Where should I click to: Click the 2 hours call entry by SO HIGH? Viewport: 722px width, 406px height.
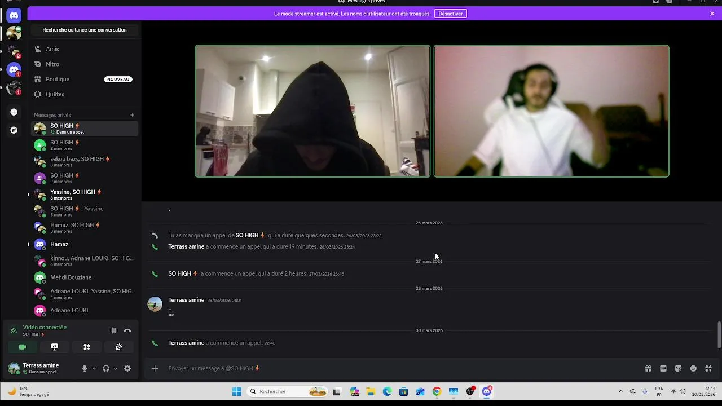click(x=256, y=274)
